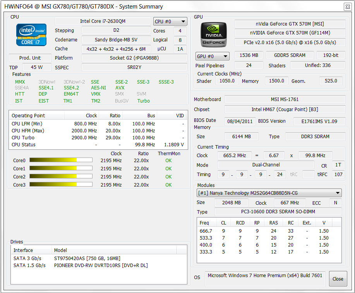The height and width of the screenshot is (293, 355).
Task: Click the Core3 usage bar
Action: point(61,185)
